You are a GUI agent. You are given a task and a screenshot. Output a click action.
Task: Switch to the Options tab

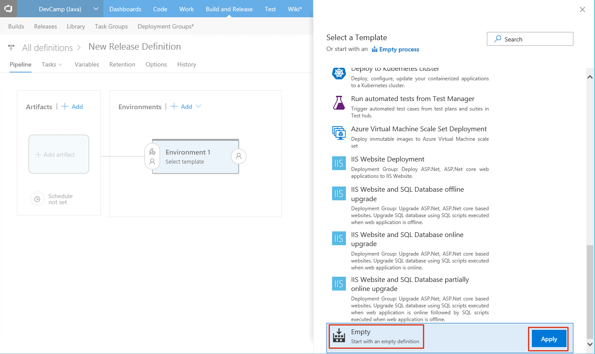pos(156,64)
